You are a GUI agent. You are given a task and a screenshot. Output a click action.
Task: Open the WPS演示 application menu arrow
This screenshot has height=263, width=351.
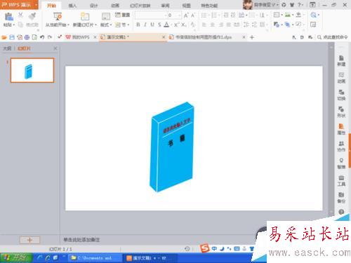click(37, 5)
